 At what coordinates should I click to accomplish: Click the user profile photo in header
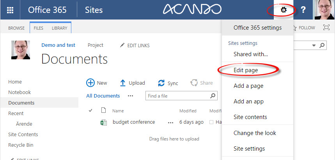point(324,10)
